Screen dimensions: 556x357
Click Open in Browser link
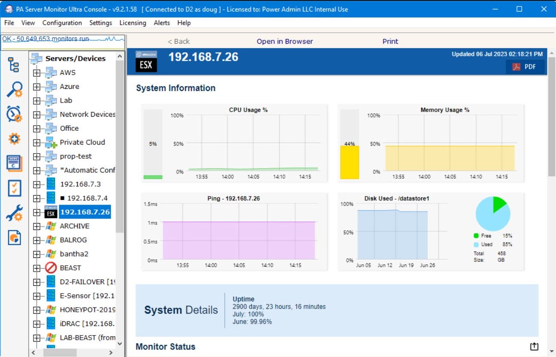[x=285, y=41]
